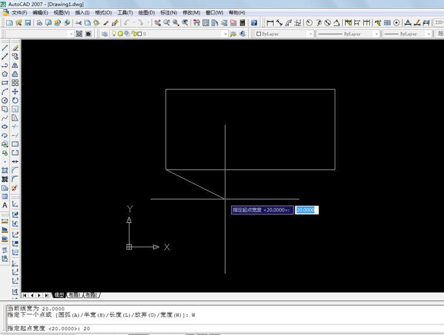Switch to the 布局1 tab

(x=75, y=295)
